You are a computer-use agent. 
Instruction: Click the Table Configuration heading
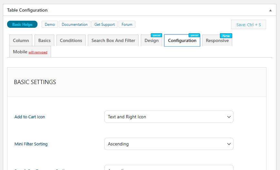coord(27,10)
